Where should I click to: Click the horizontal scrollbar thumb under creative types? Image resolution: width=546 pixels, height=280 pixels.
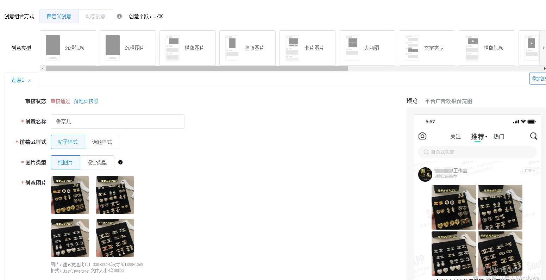tap(197, 69)
